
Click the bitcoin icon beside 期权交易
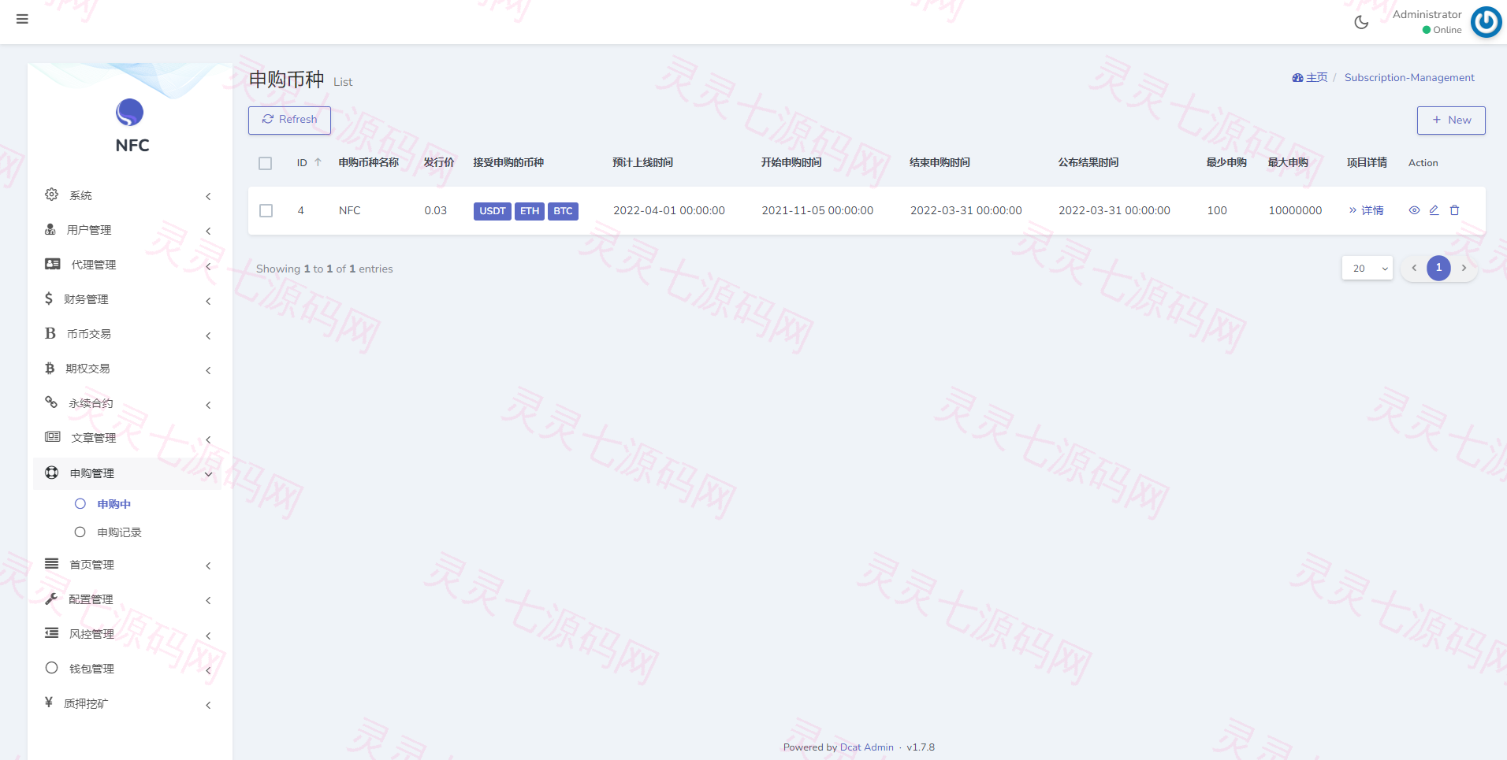click(50, 368)
